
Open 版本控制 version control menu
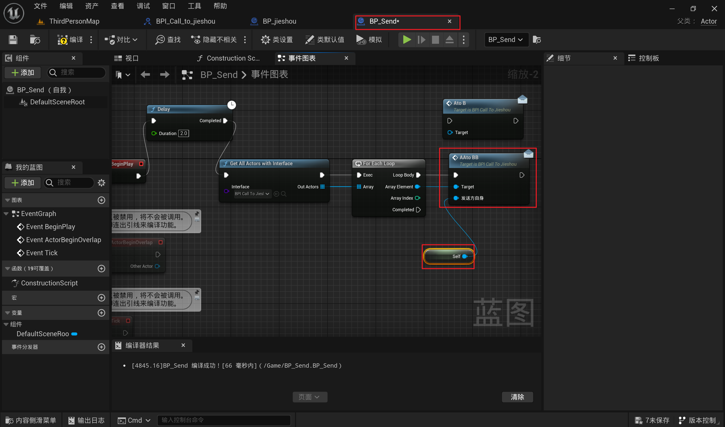pyautogui.click(x=698, y=420)
